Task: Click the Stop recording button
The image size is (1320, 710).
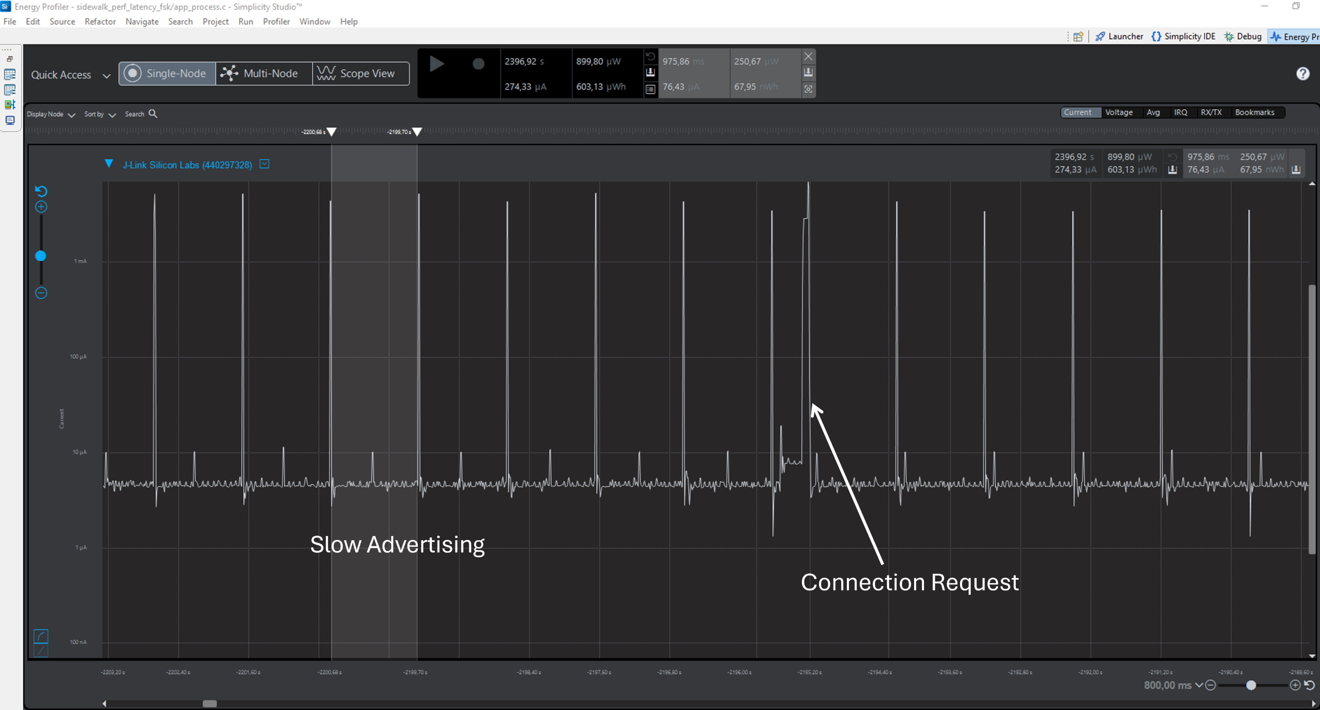Action: point(477,64)
